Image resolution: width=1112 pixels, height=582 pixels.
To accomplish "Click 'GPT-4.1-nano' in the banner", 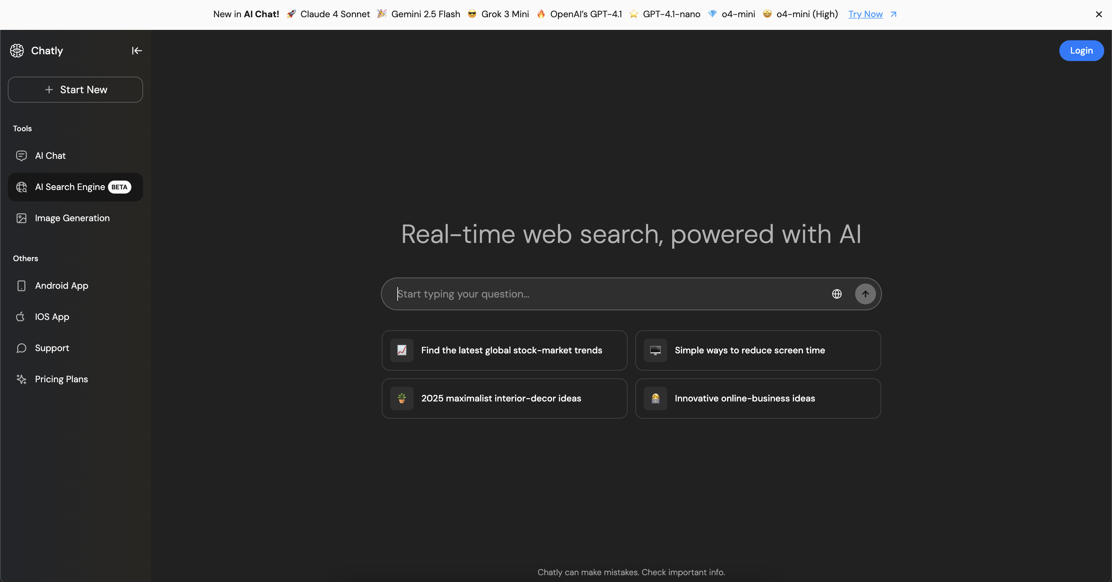I will click(x=671, y=14).
